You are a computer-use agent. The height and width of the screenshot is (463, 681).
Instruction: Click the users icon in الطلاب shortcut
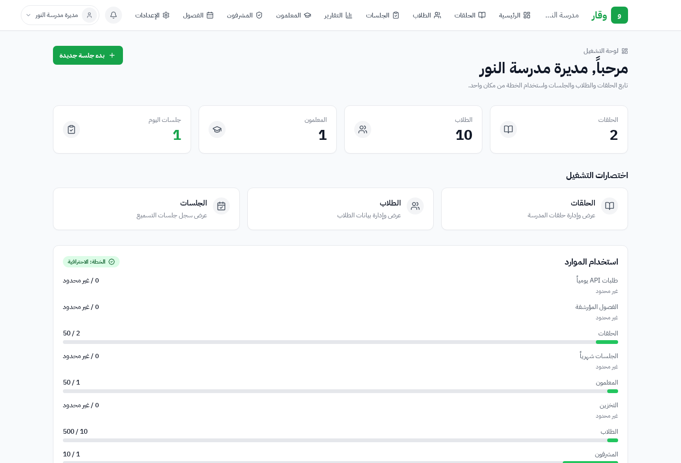pyautogui.click(x=415, y=206)
